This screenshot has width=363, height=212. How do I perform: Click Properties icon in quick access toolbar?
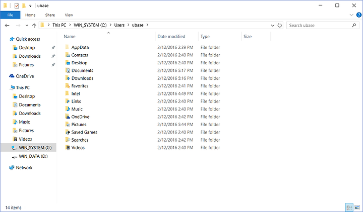tap(17, 6)
